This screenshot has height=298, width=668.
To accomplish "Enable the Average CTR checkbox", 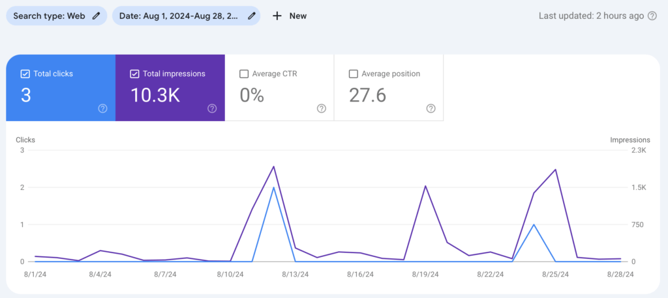I will tap(244, 74).
